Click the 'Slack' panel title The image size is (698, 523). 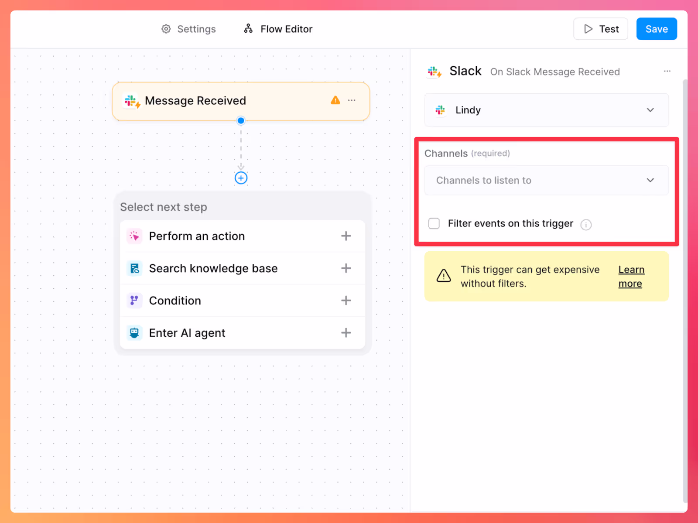pos(465,71)
